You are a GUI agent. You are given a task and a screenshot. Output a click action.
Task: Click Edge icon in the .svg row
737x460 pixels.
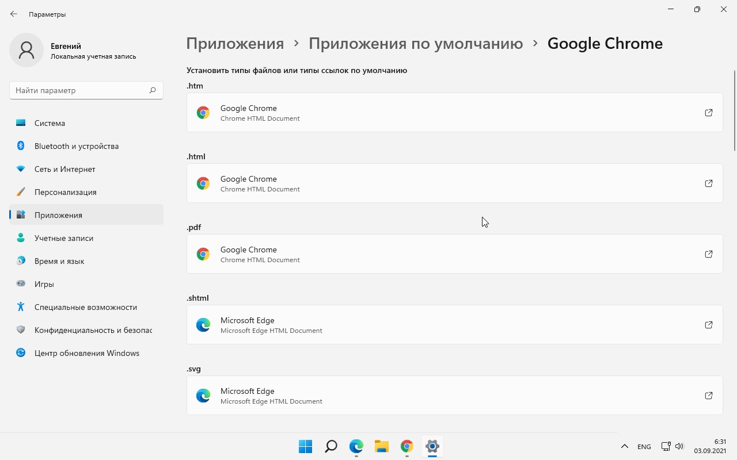coord(203,396)
